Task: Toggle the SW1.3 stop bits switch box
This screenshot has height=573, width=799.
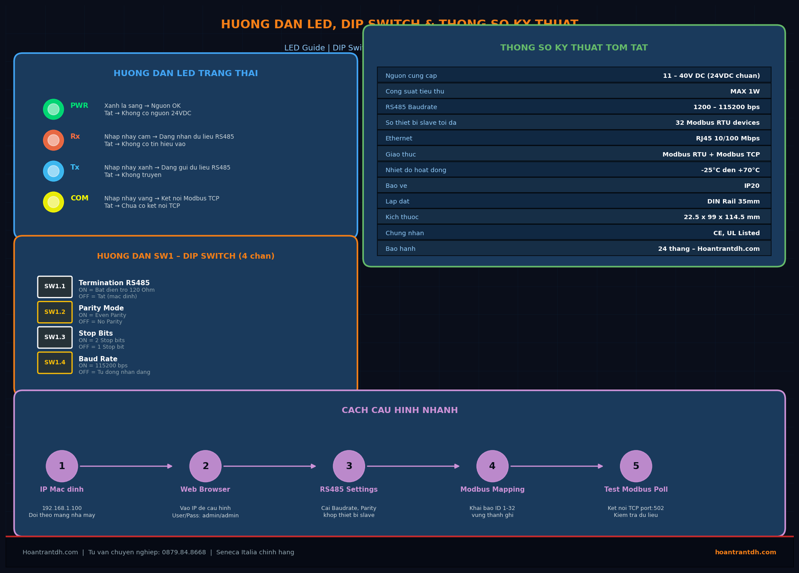Action: point(55,337)
